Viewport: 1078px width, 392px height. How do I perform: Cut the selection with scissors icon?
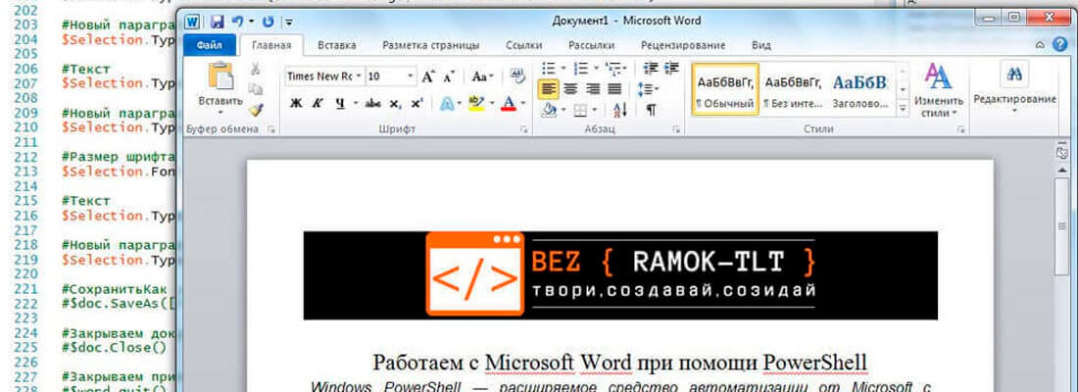point(256,69)
